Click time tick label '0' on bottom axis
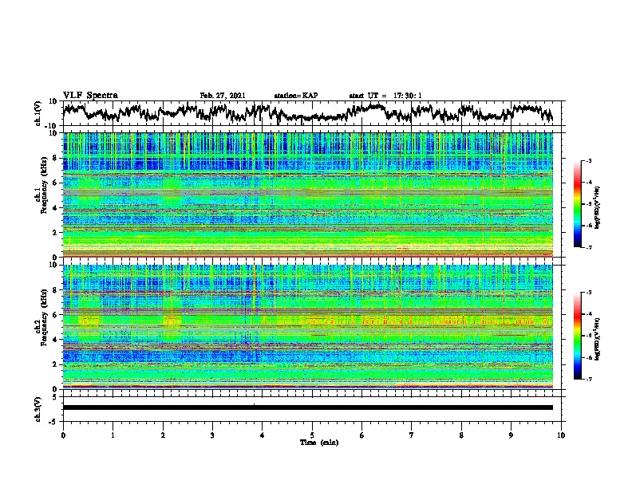 click(63, 435)
